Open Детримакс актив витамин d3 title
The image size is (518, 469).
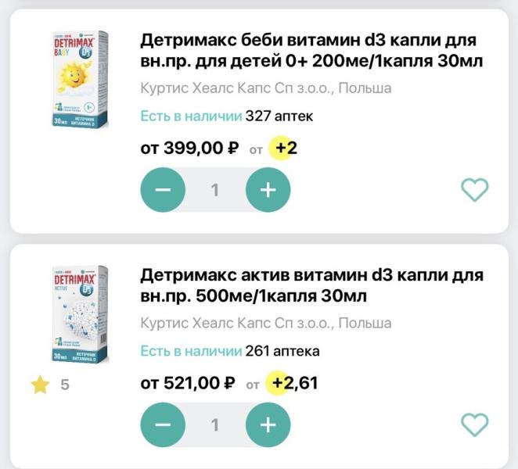[311, 285]
